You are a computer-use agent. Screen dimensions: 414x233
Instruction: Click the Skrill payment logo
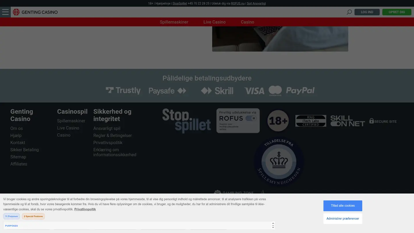(x=217, y=91)
